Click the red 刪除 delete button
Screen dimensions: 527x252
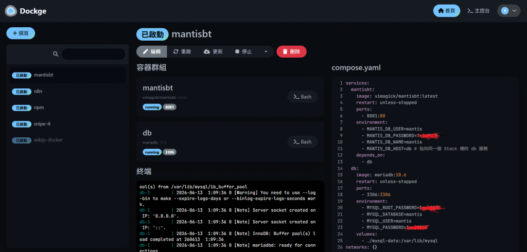(x=291, y=52)
